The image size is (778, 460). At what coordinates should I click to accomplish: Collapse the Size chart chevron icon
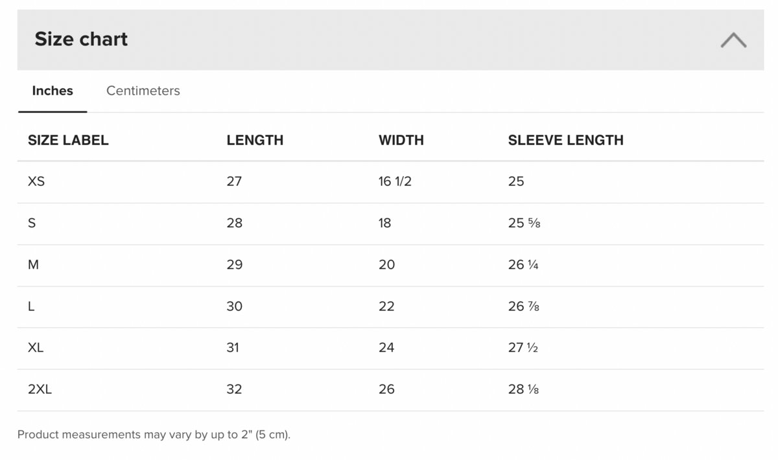[x=733, y=40]
